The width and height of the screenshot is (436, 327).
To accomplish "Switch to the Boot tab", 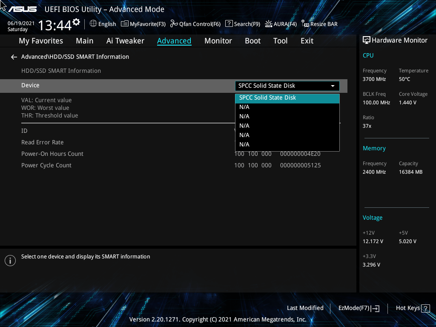I will coord(252,40).
